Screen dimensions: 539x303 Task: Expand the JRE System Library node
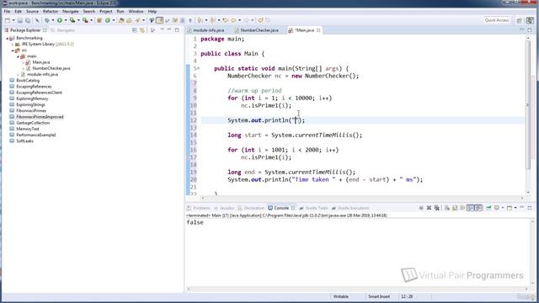coord(13,45)
